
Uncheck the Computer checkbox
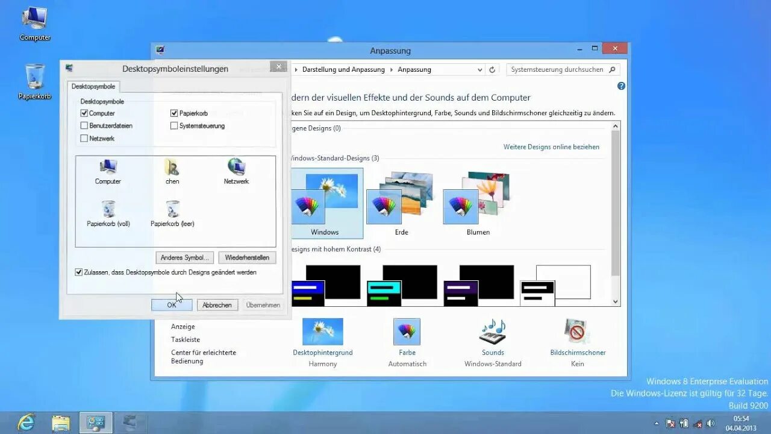[x=84, y=113]
